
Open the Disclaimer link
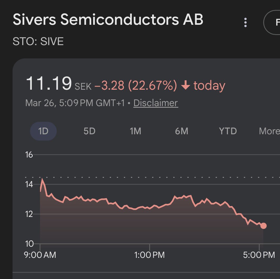(156, 103)
